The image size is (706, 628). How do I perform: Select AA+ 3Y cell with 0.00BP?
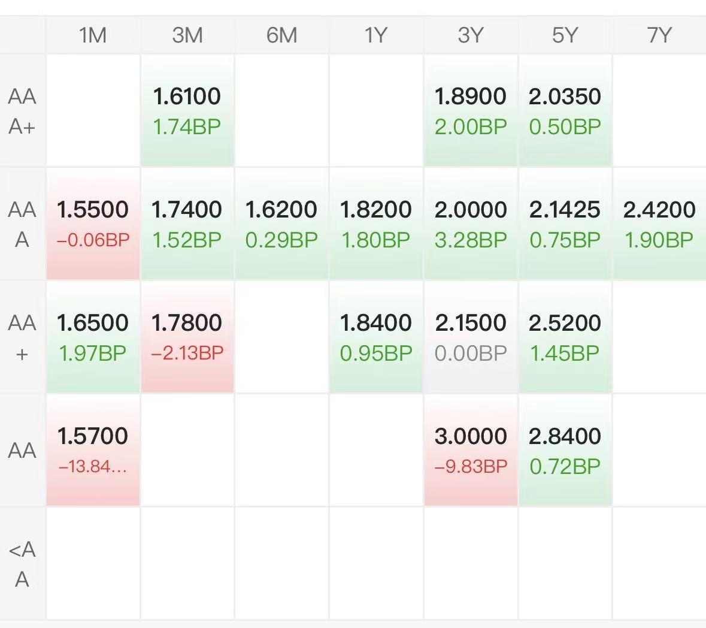471,337
